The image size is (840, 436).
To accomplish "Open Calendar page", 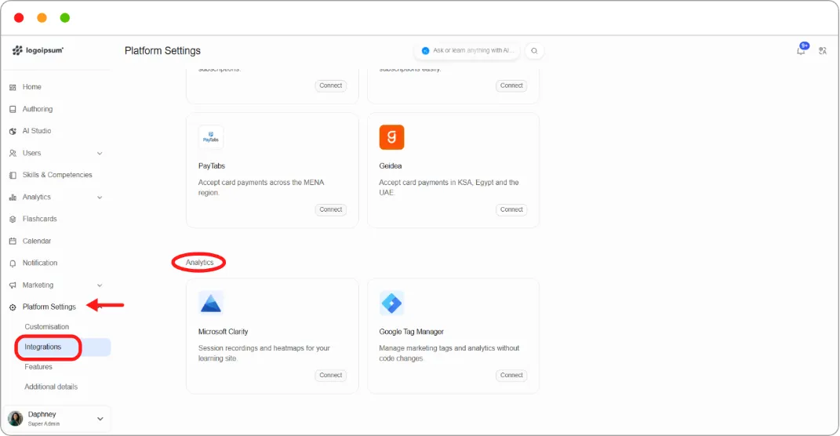I will pyautogui.click(x=37, y=241).
